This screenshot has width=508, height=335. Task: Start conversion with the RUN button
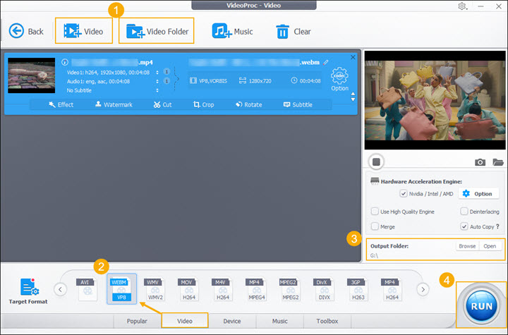click(481, 305)
